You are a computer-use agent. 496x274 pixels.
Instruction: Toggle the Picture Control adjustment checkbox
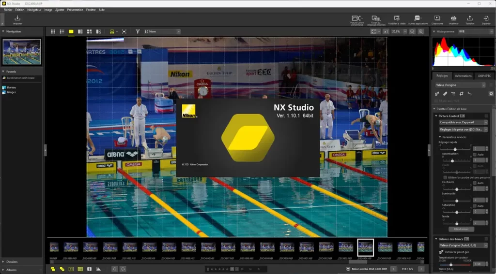coord(486,116)
